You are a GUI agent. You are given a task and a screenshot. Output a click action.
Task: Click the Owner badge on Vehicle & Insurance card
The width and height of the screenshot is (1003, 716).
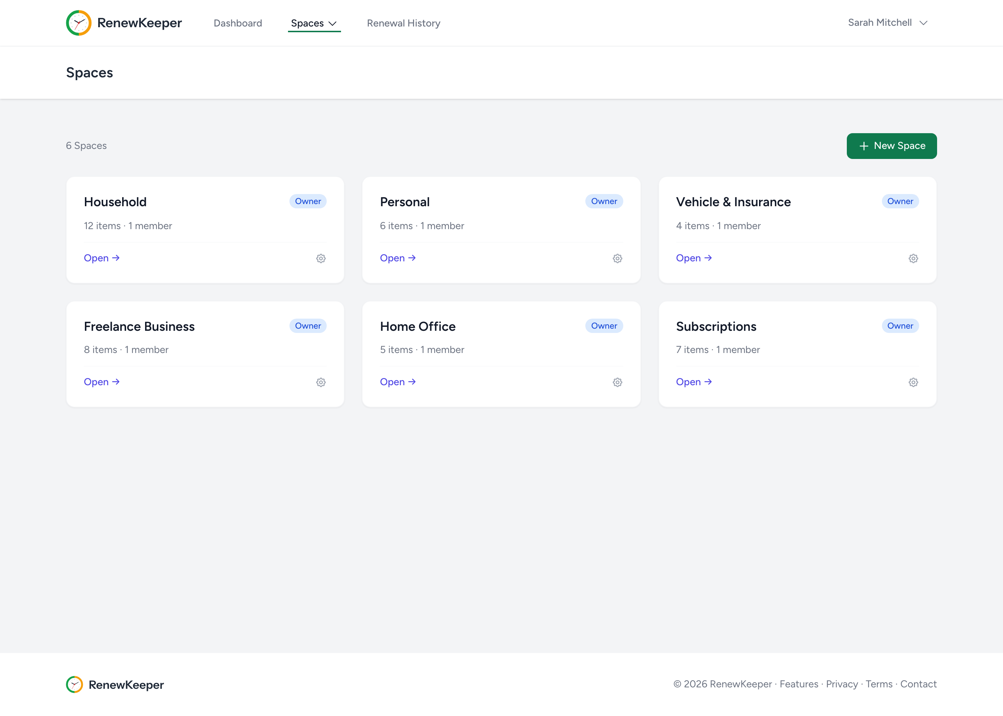click(900, 201)
